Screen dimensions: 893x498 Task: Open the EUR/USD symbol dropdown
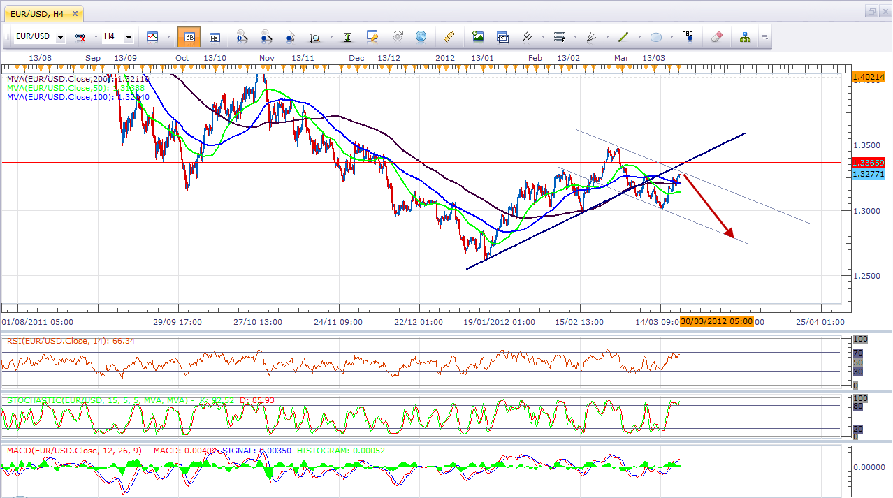pos(61,37)
